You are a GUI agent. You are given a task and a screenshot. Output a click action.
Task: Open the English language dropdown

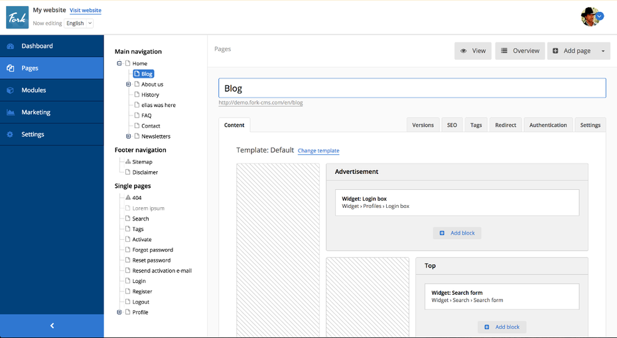79,23
